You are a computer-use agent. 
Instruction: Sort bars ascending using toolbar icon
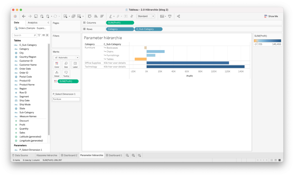click(96, 16)
